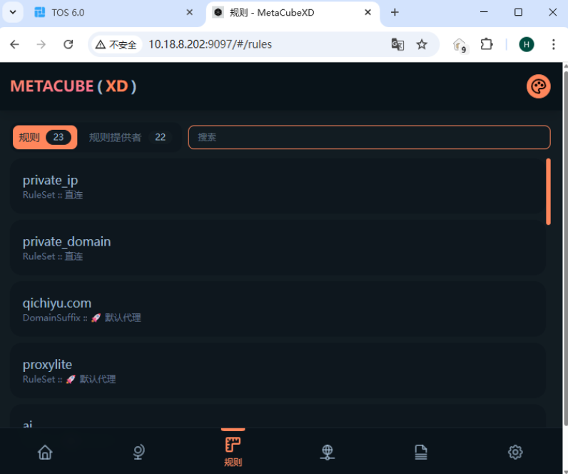
Task: Close the TOS 6.0 tab
Action: 190,12
